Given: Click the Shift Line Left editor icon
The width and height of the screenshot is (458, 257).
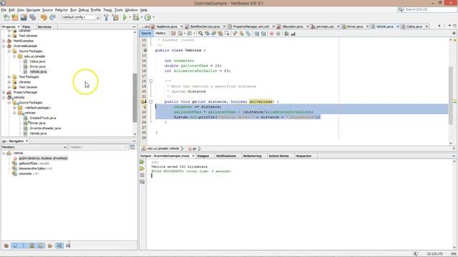Looking at the screenshot, I should coord(256,34).
